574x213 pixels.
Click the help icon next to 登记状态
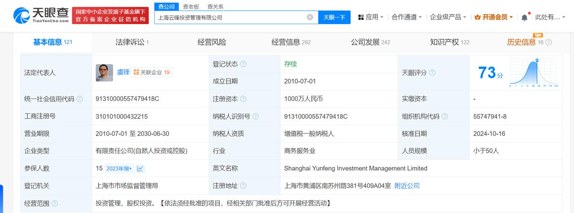tap(243, 64)
